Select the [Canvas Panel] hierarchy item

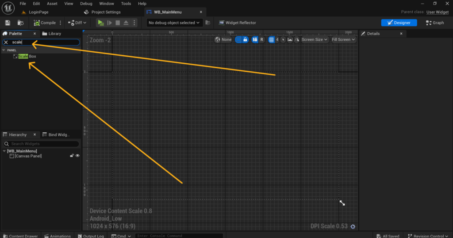(28, 156)
